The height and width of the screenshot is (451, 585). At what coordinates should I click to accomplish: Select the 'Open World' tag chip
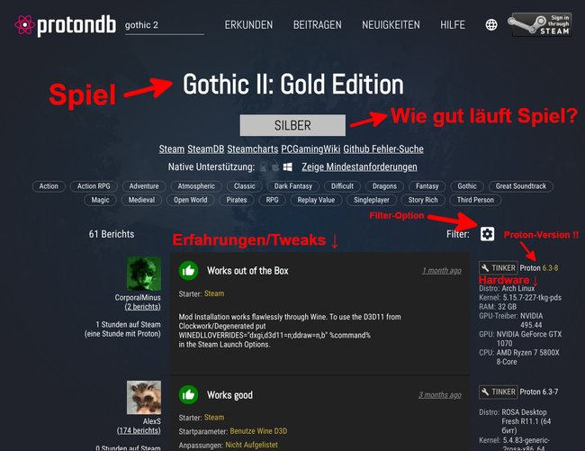point(190,200)
